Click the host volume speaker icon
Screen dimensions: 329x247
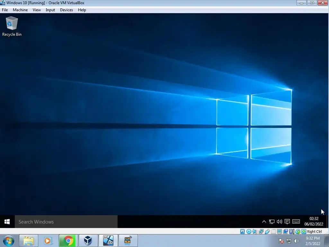[x=296, y=241]
